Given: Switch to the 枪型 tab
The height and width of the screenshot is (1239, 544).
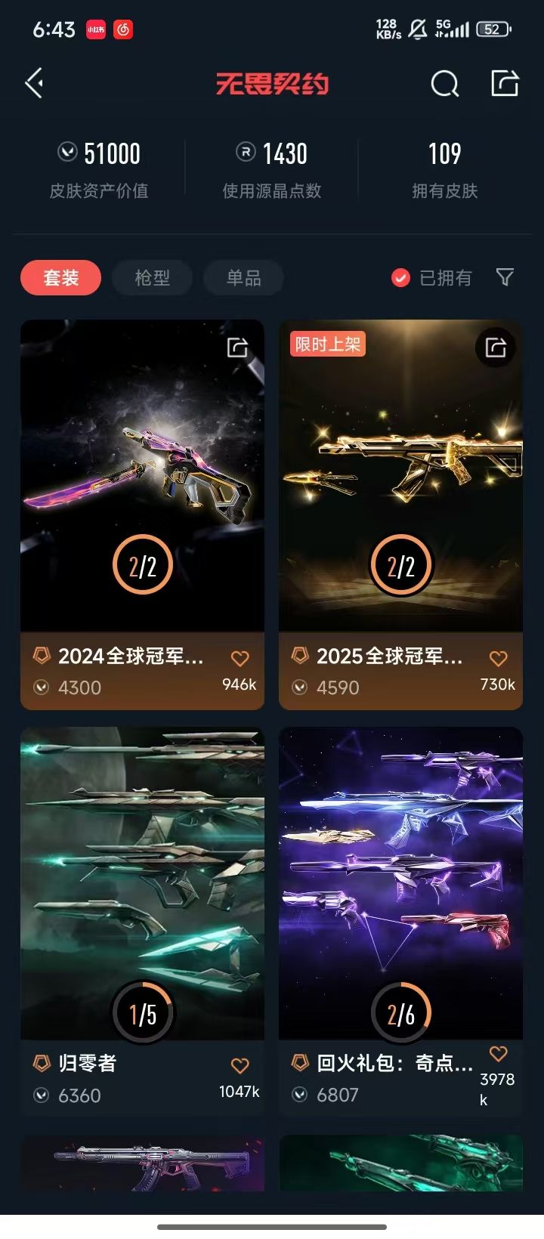Looking at the screenshot, I should (152, 278).
